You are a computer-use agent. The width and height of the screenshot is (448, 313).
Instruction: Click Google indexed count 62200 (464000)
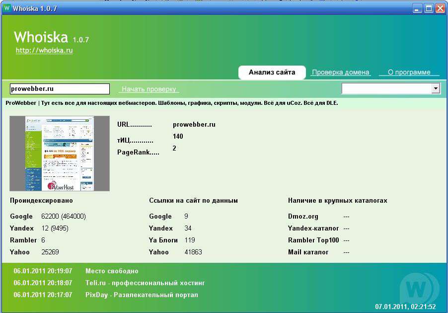pyautogui.click(x=64, y=217)
